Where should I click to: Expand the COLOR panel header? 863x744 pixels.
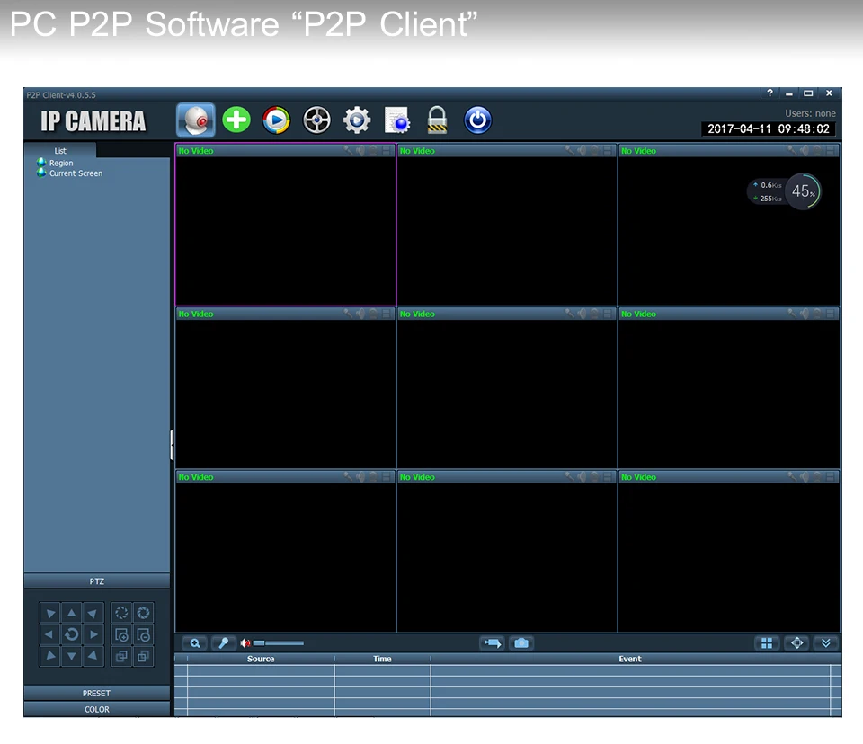coord(97,709)
